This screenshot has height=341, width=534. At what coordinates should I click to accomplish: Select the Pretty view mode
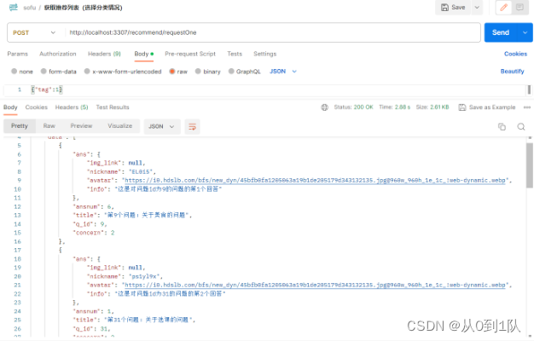click(20, 126)
